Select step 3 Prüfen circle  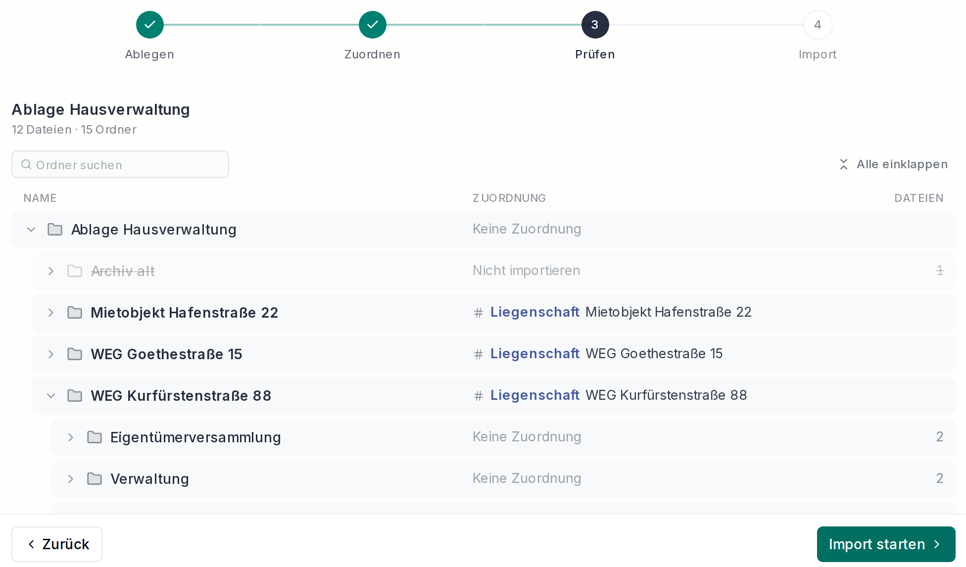[595, 25]
